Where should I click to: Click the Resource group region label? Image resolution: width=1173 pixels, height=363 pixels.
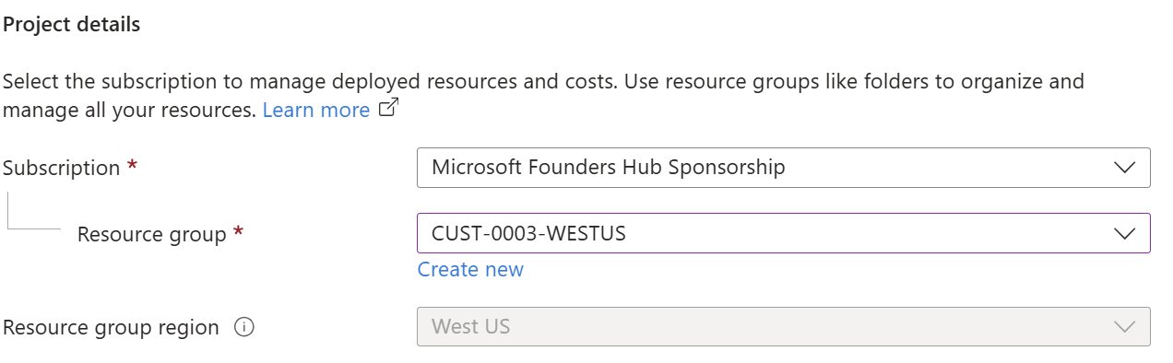point(112,328)
